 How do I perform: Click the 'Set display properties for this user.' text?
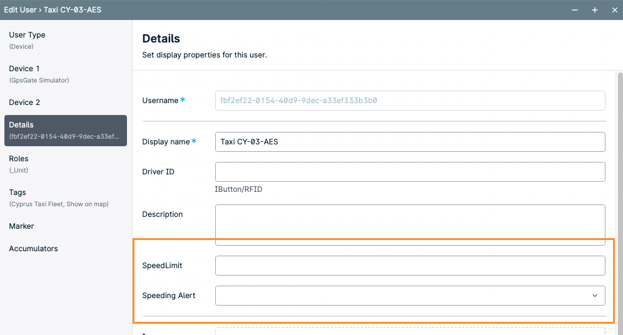coord(205,55)
